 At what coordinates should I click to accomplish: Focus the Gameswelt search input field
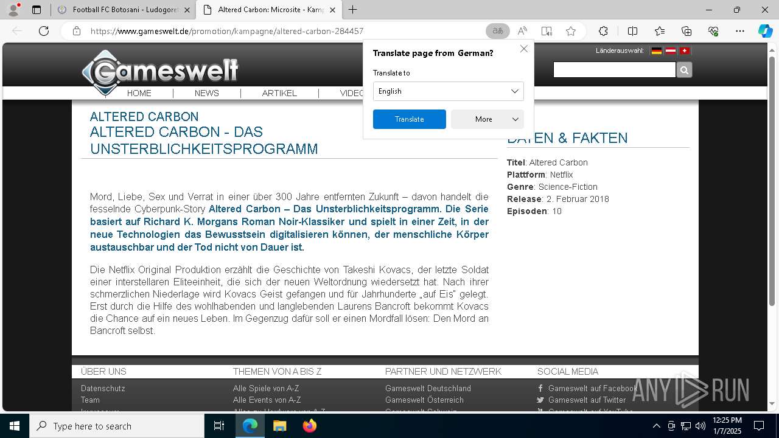614,70
